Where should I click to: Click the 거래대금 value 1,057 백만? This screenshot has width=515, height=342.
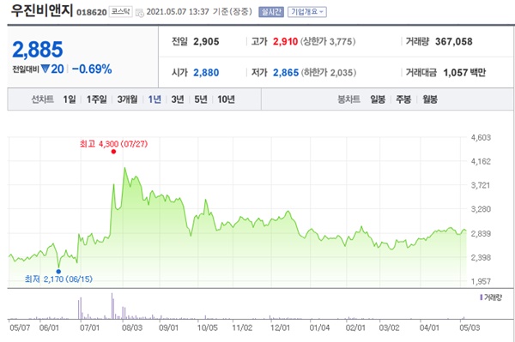pyautogui.click(x=464, y=73)
